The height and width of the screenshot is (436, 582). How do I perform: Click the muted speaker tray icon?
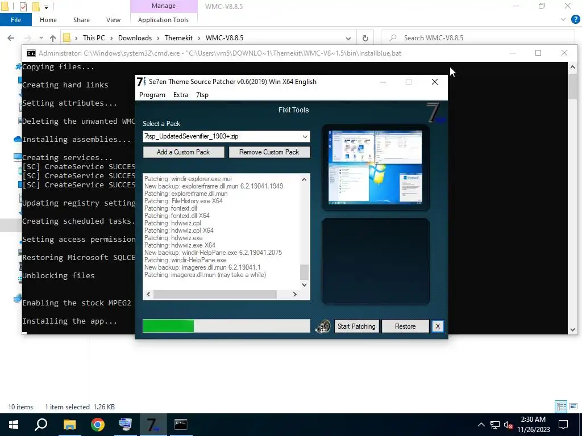click(508, 425)
